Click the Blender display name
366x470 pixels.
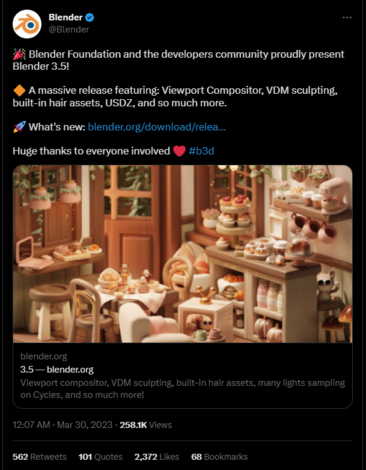click(66, 17)
